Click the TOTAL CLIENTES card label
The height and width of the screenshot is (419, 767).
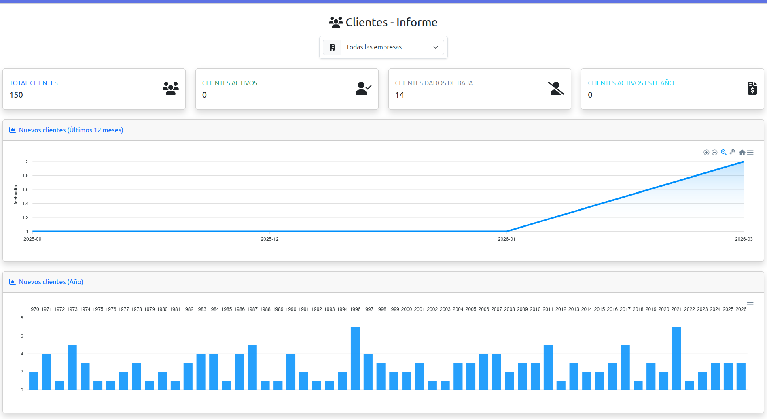[34, 83]
